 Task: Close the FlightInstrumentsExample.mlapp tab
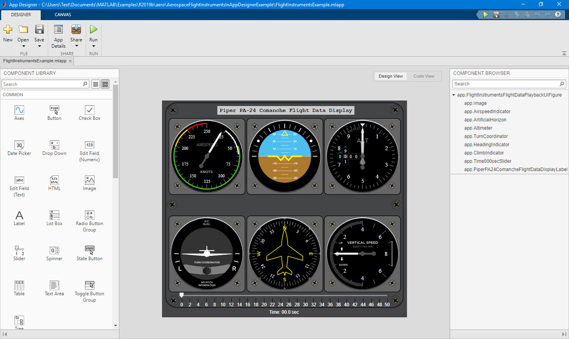70,61
